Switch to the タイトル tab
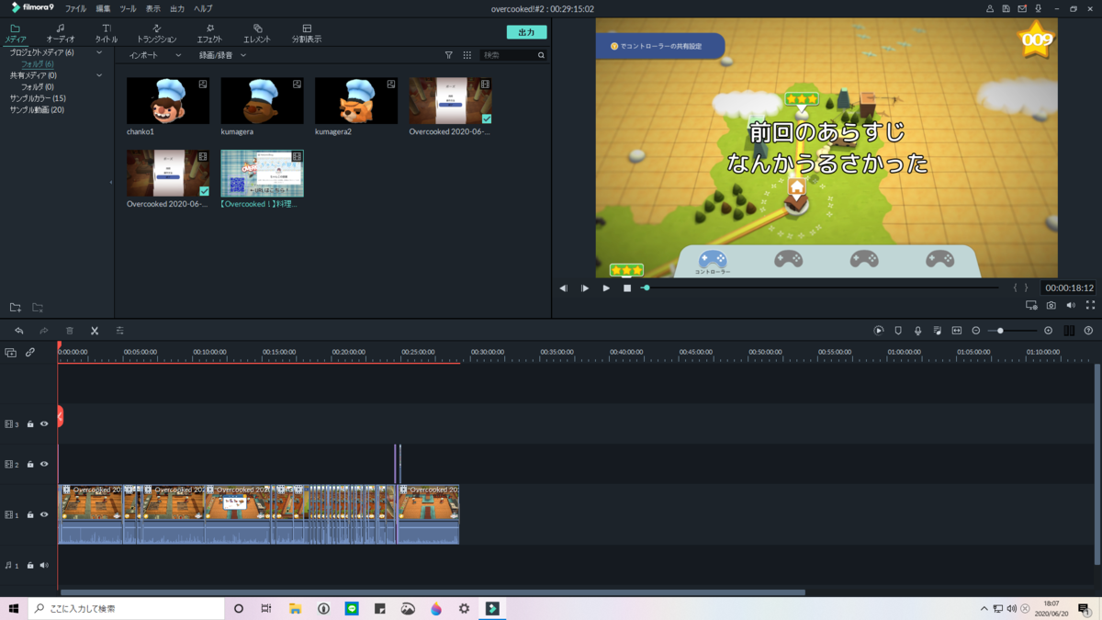 (x=107, y=34)
